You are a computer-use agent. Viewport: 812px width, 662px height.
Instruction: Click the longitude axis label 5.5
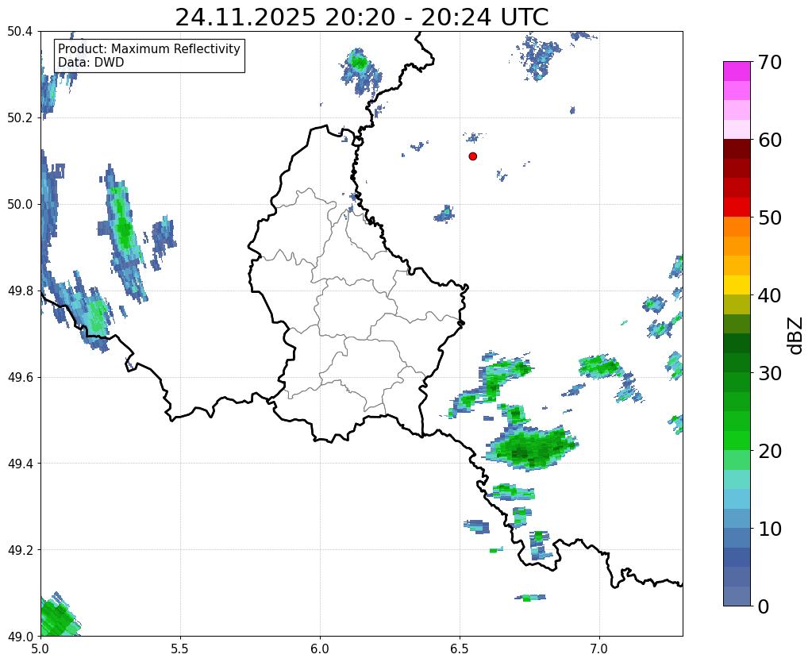[x=180, y=649]
